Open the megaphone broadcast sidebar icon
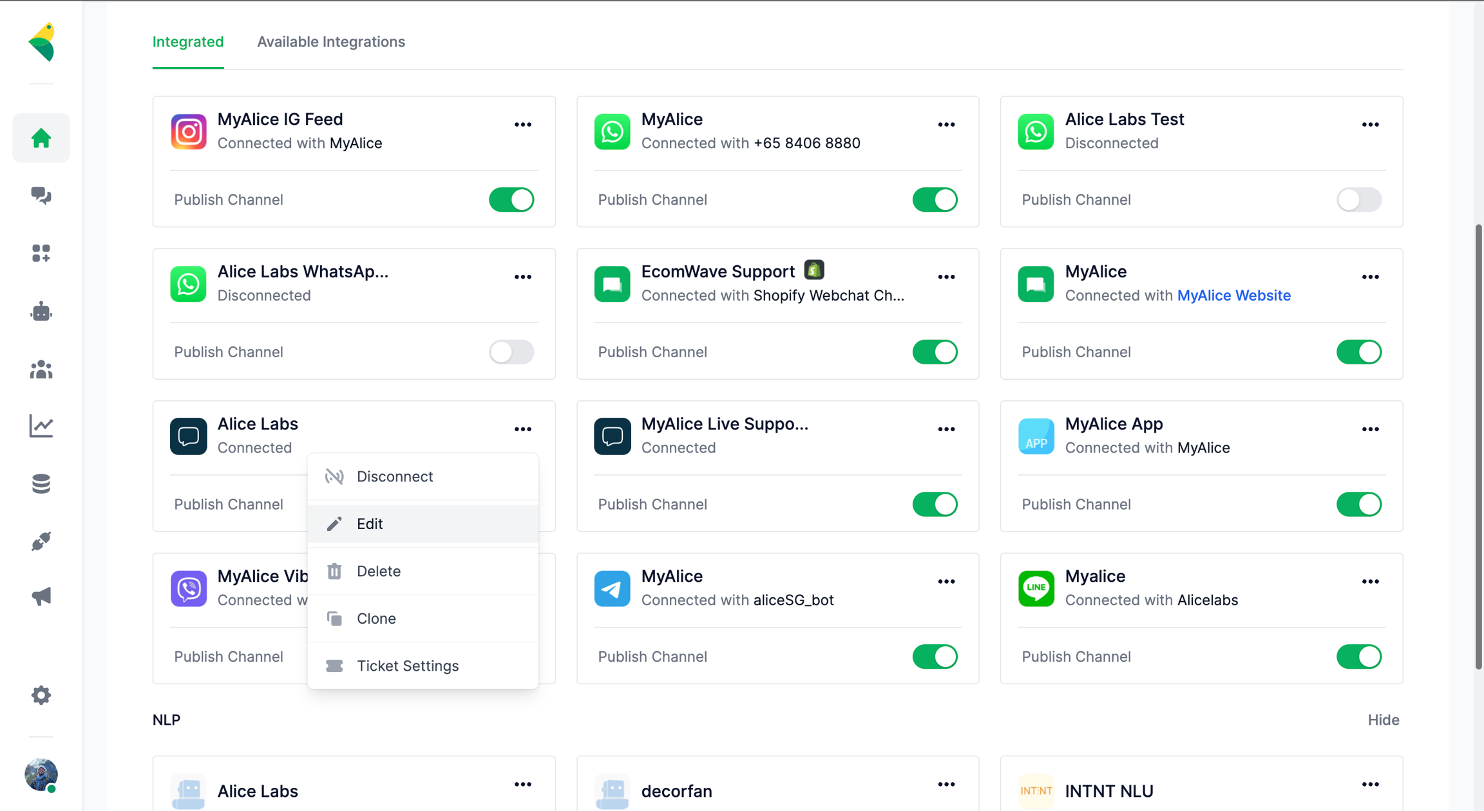 (x=41, y=596)
